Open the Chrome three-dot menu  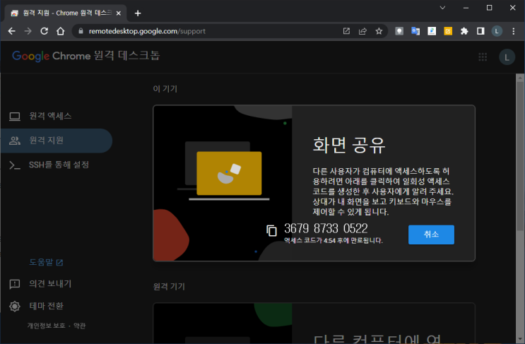[513, 31]
